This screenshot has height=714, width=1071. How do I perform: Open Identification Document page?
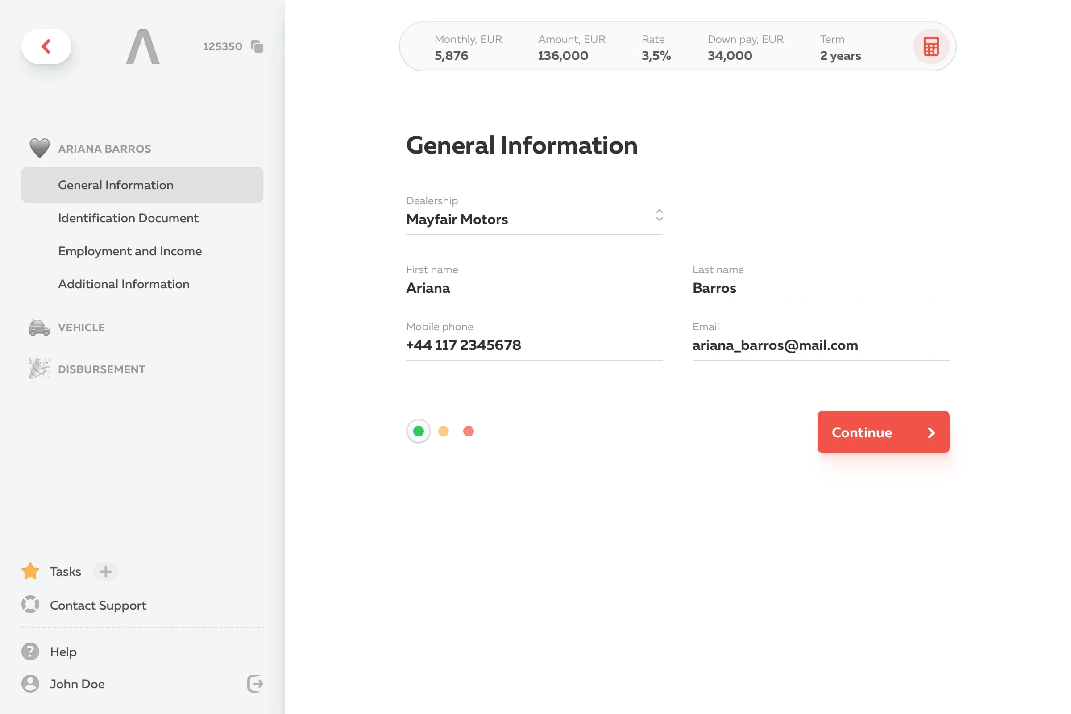(128, 218)
